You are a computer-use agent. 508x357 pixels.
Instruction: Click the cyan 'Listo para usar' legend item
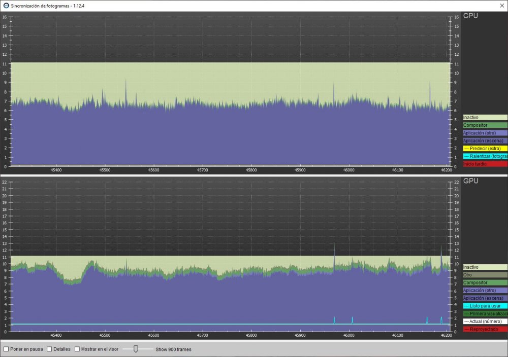[x=485, y=306]
